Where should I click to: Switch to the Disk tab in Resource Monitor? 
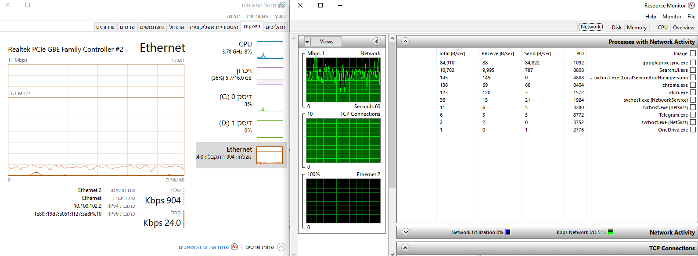[616, 27]
